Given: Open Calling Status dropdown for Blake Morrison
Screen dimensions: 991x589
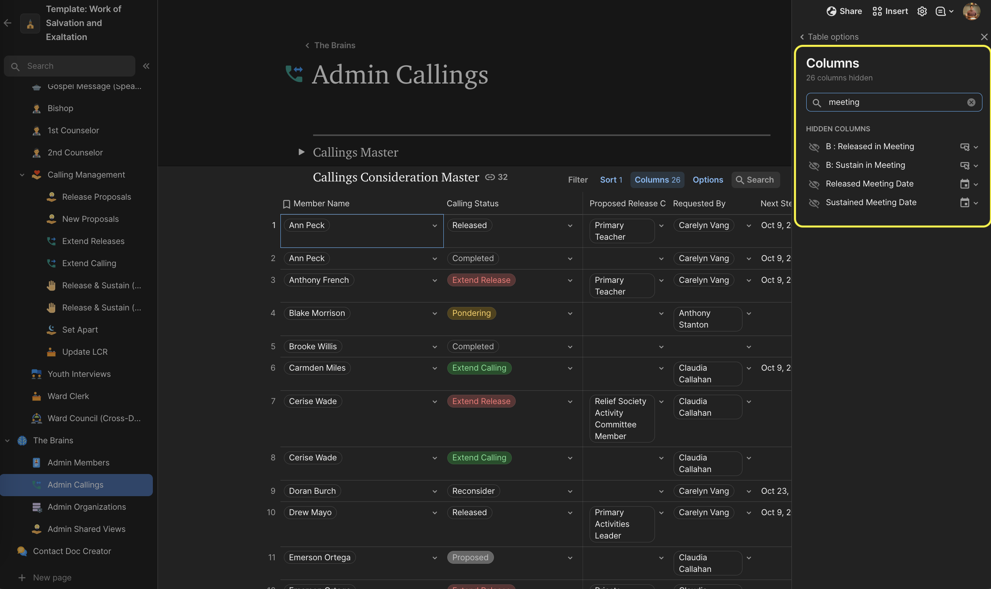Looking at the screenshot, I should click(570, 314).
